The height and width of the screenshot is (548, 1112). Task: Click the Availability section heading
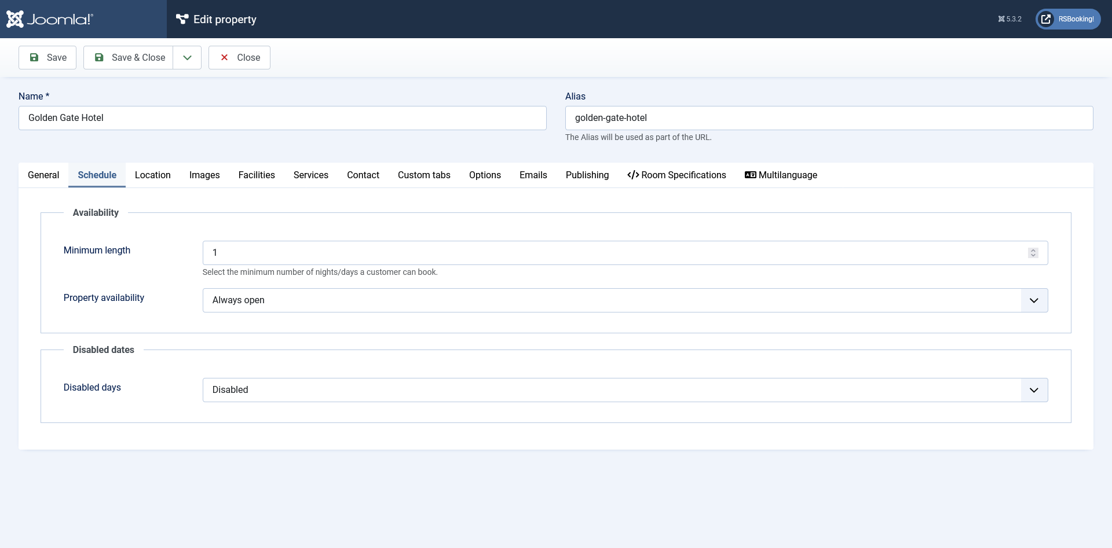pos(96,212)
